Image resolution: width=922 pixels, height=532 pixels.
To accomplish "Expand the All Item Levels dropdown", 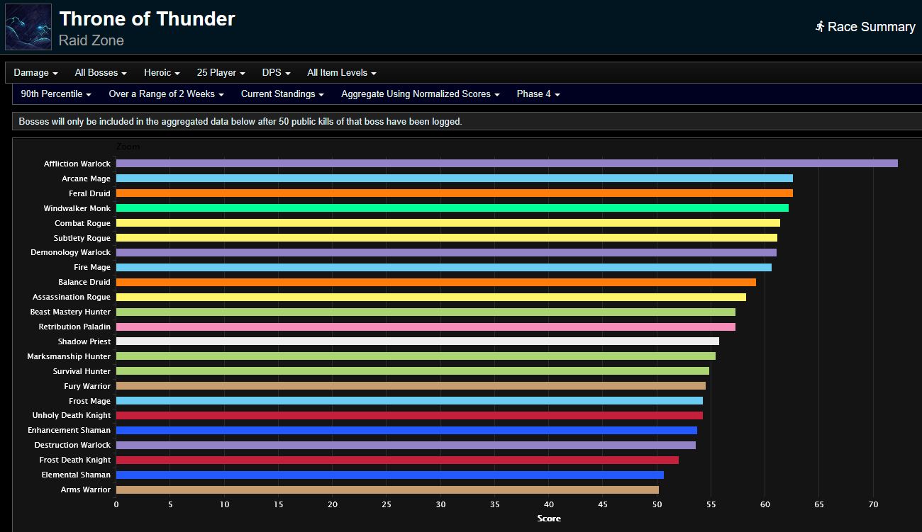I will coord(342,72).
